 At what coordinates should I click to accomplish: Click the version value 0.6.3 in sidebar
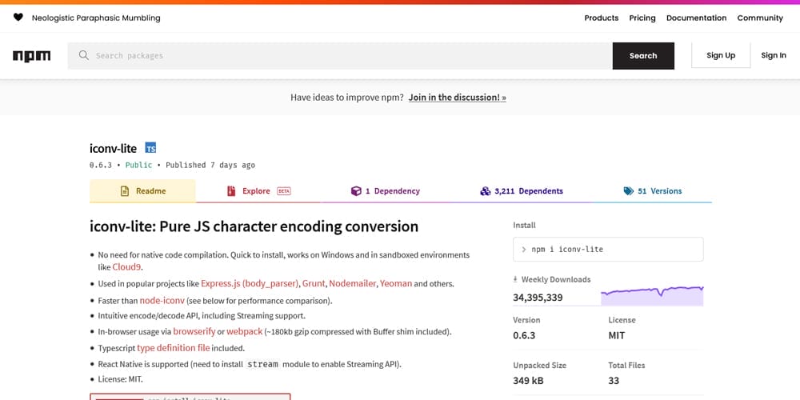click(524, 336)
